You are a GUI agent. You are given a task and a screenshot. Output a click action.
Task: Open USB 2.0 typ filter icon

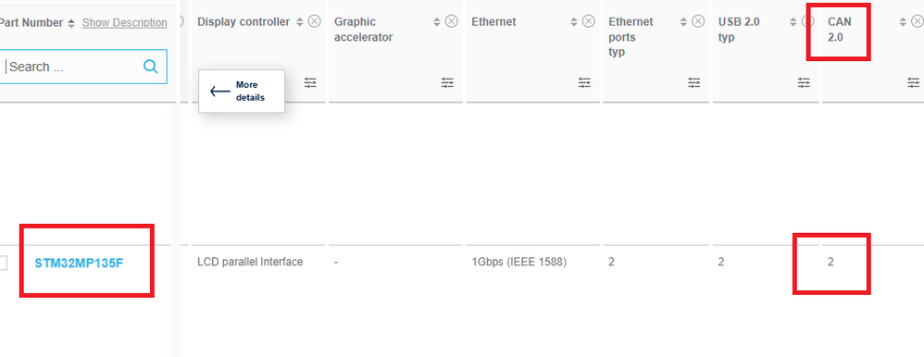[804, 82]
